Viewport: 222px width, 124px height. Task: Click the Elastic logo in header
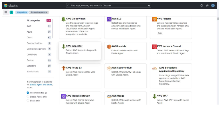pyautogui.click(x=11, y=5)
